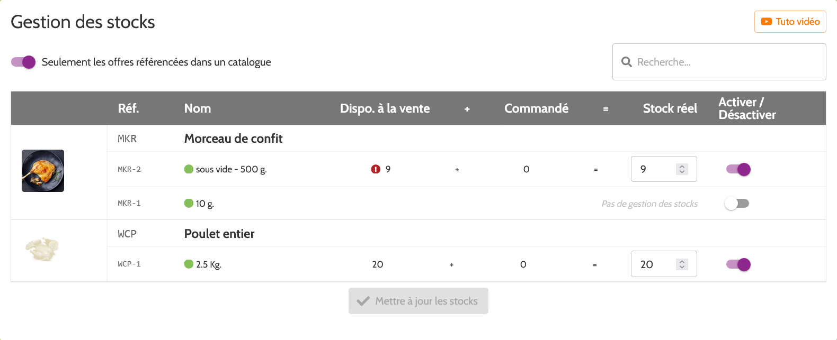Select the 'Commandé' column header
The image size is (837, 340).
click(x=536, y=108)
